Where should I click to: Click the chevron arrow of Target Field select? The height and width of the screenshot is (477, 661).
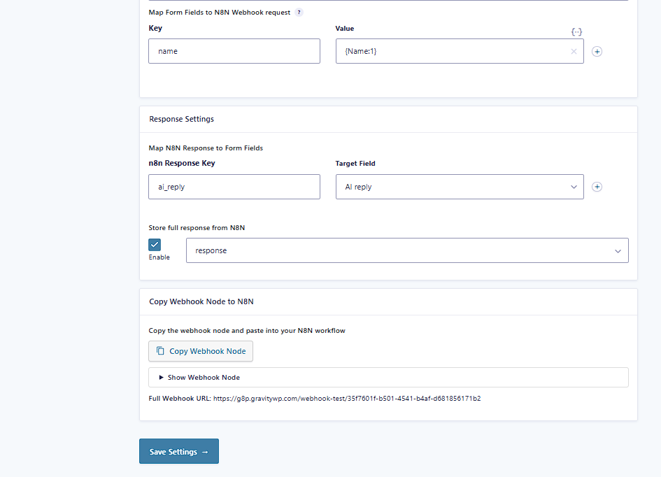[573, 187]
